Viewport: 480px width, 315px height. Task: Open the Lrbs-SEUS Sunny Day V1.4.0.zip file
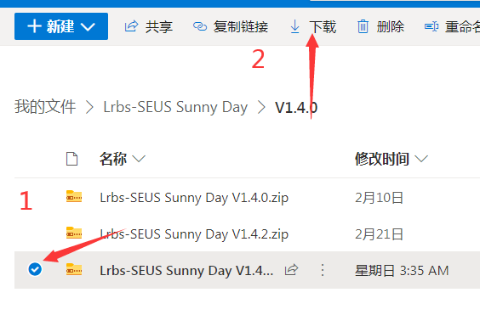pyautogui.click(x=194, y=198)
